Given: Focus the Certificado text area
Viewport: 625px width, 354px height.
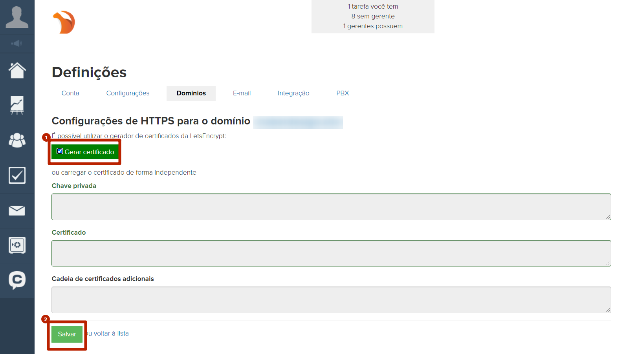Looking at the screenshot, I should coord(331,253).
